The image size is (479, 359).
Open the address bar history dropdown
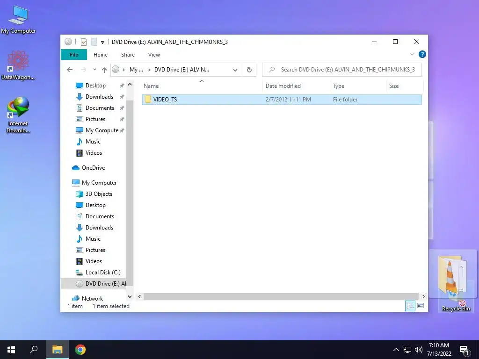pyautogui.click(x=235, y=70)
